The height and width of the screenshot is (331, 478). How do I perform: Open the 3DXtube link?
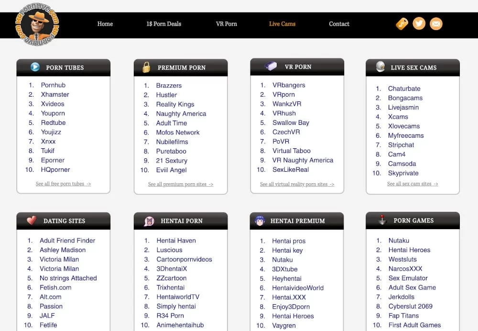pyautogui.click(x=285, y=269)
